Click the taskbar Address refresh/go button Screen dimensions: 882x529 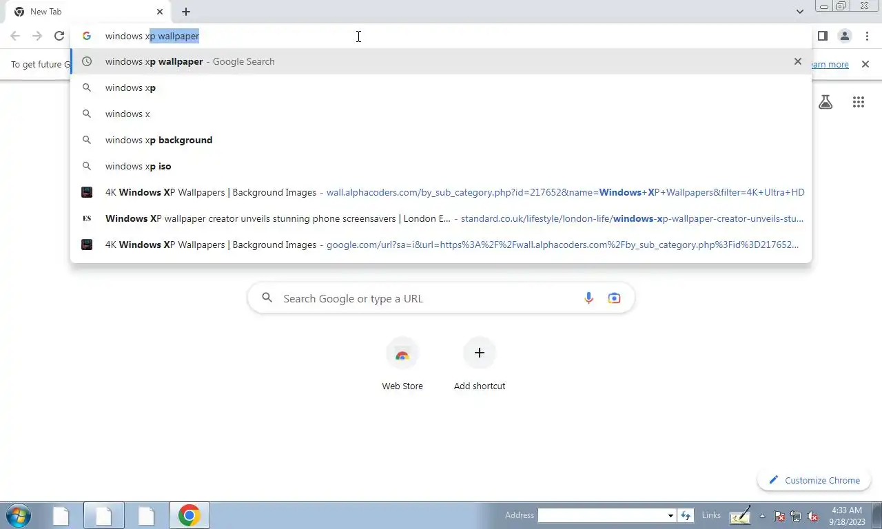686,515
